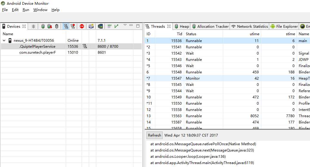Sort threads by ID column header

pos(150,34)
